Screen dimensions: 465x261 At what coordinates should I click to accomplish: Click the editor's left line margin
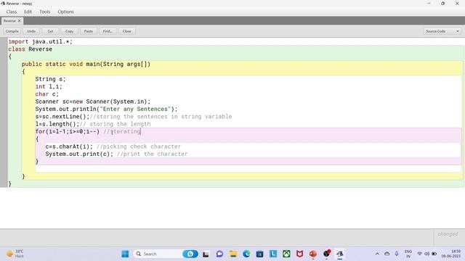click(x=3, y=112)
